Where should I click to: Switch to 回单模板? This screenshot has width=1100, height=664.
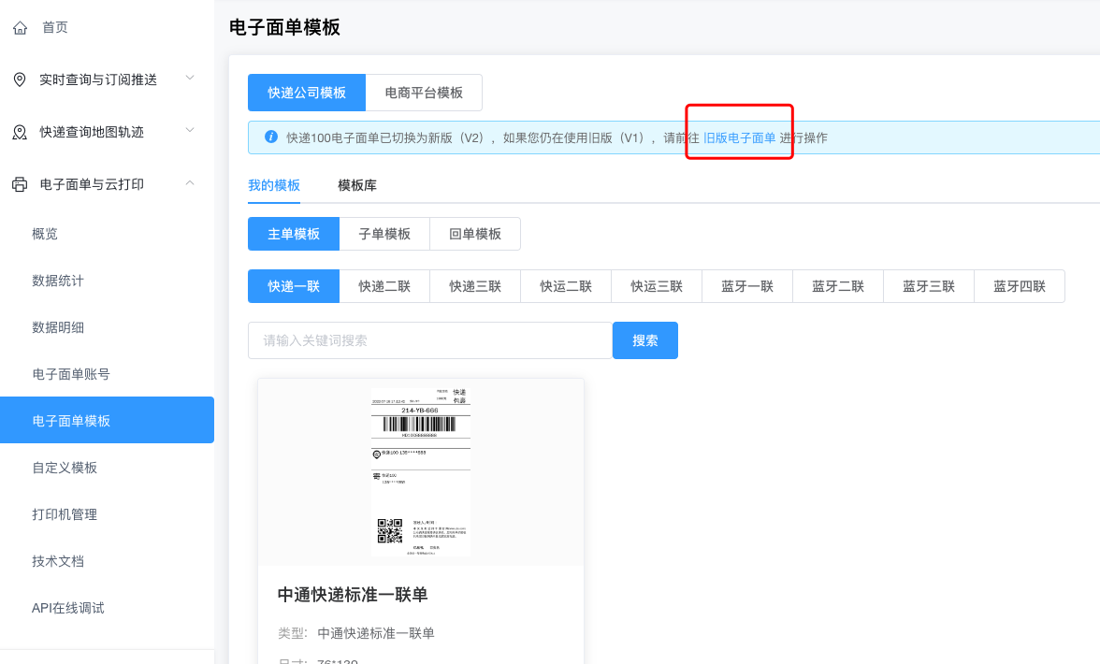pyautogui.click(x=475, y=234)
